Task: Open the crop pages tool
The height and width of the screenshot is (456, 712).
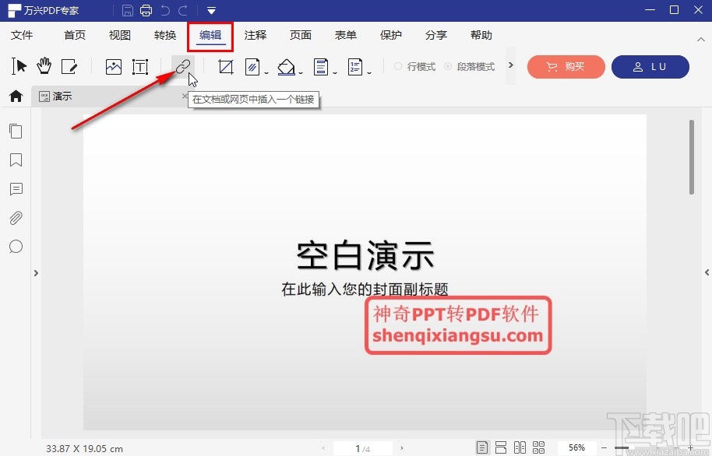Action: 225,67
